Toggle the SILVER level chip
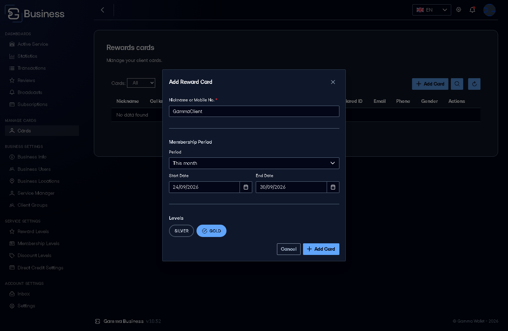 [181, 231]
